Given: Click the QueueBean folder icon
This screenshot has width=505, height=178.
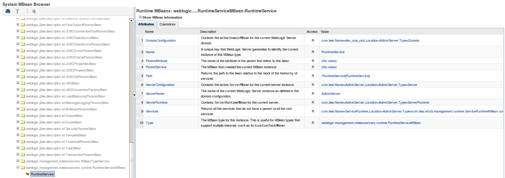Looking at the screenshot, I should coord(23,116).
